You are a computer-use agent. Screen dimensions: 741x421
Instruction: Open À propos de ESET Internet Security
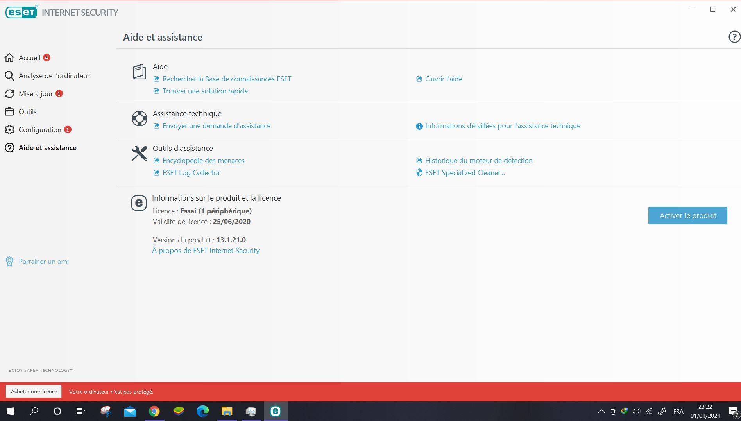(206, 251)
